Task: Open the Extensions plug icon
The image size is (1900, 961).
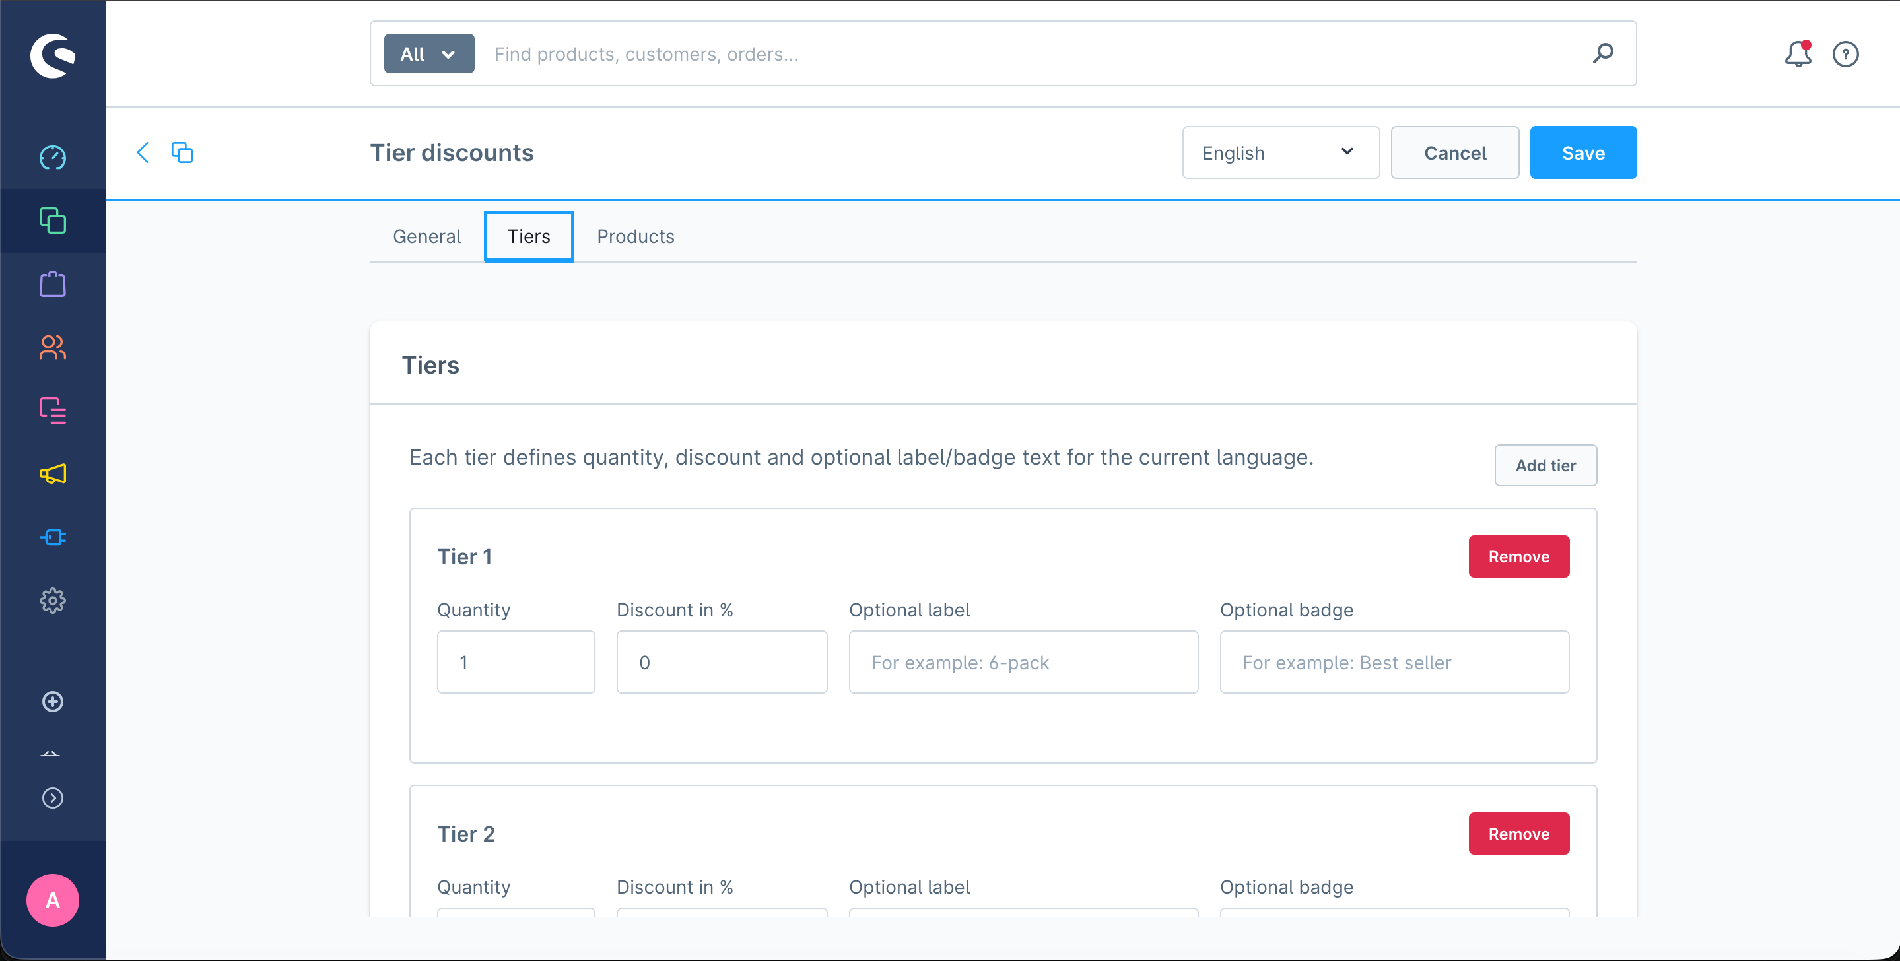Action: pyautogui.click(x=52, y=537)
